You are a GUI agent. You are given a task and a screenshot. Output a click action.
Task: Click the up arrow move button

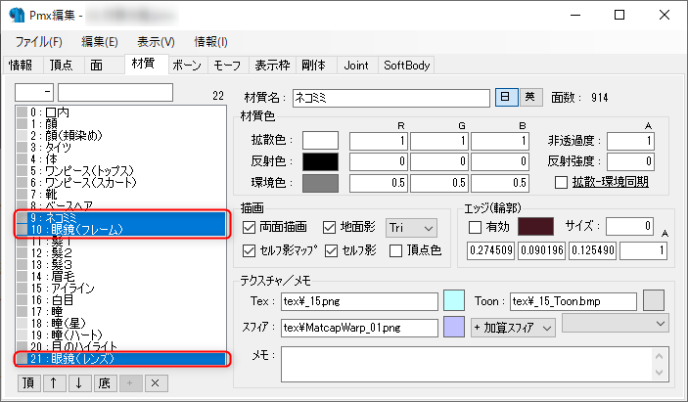pos(54,383)
